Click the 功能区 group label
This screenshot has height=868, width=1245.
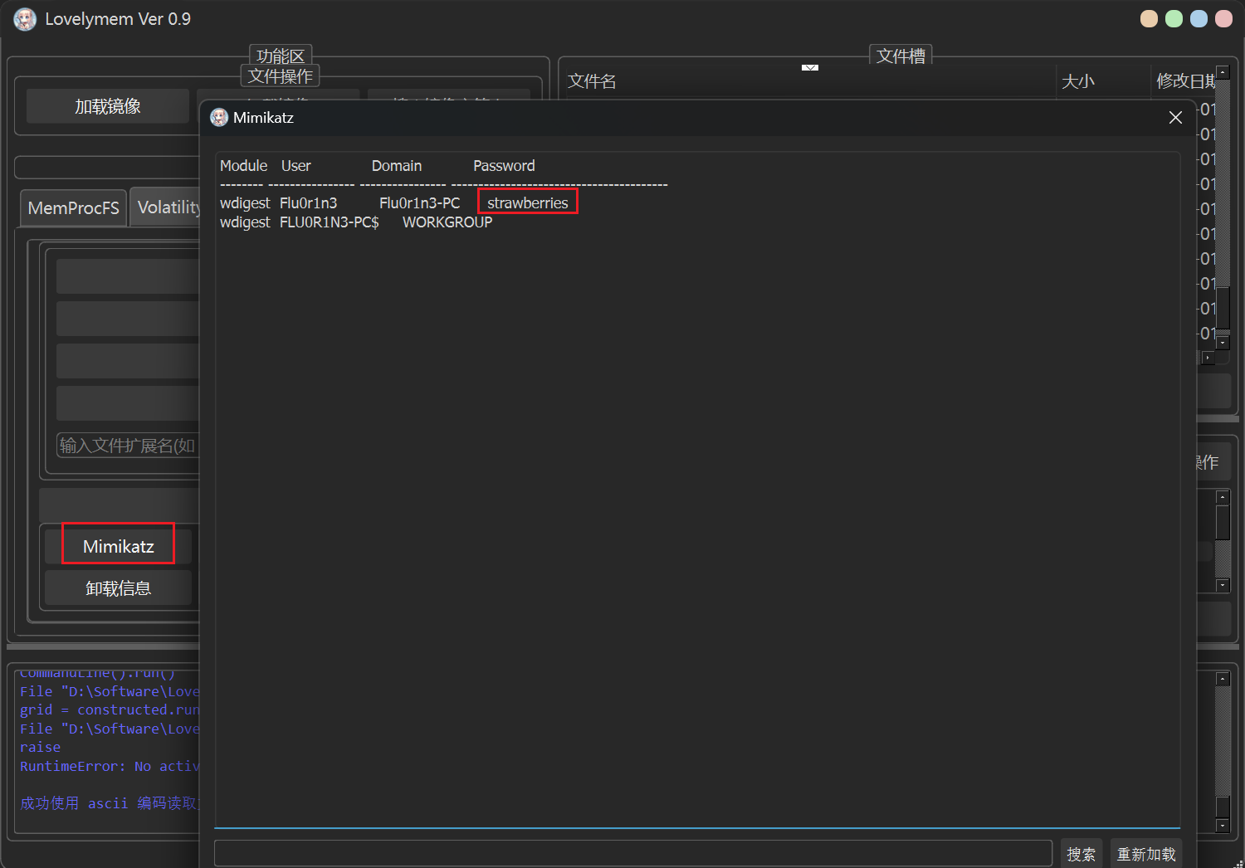[x=281, y=56]
